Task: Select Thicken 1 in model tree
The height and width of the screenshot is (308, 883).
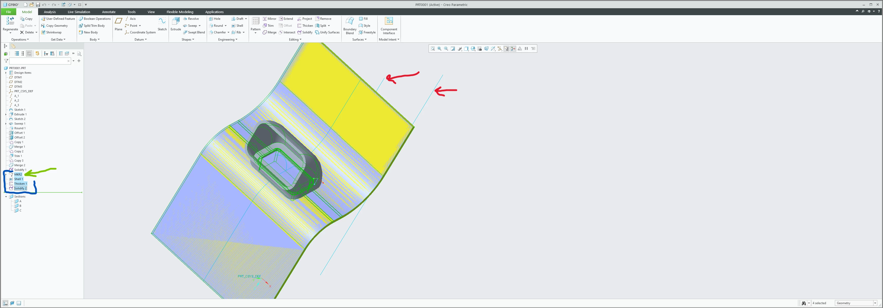Action: (x=20, y=184)
